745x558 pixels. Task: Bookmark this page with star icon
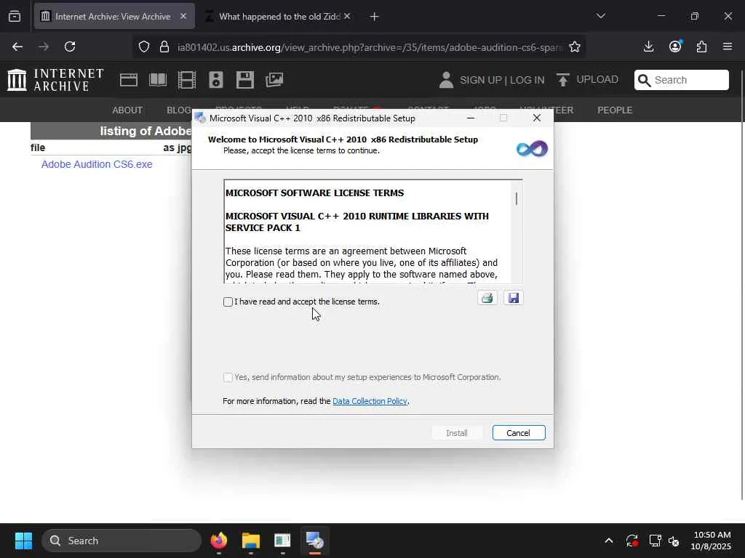click(x=575, y=46)
